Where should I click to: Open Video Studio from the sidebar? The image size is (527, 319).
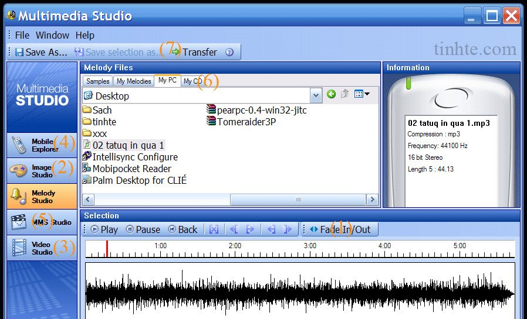[42, 248]
